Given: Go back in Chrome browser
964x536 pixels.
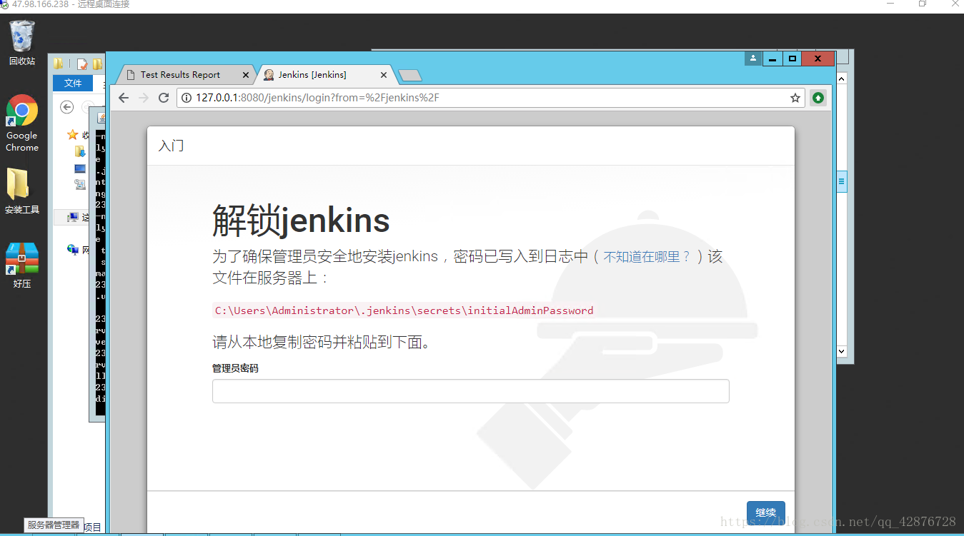Looking at the screenshot, I should tap(124, 98).
